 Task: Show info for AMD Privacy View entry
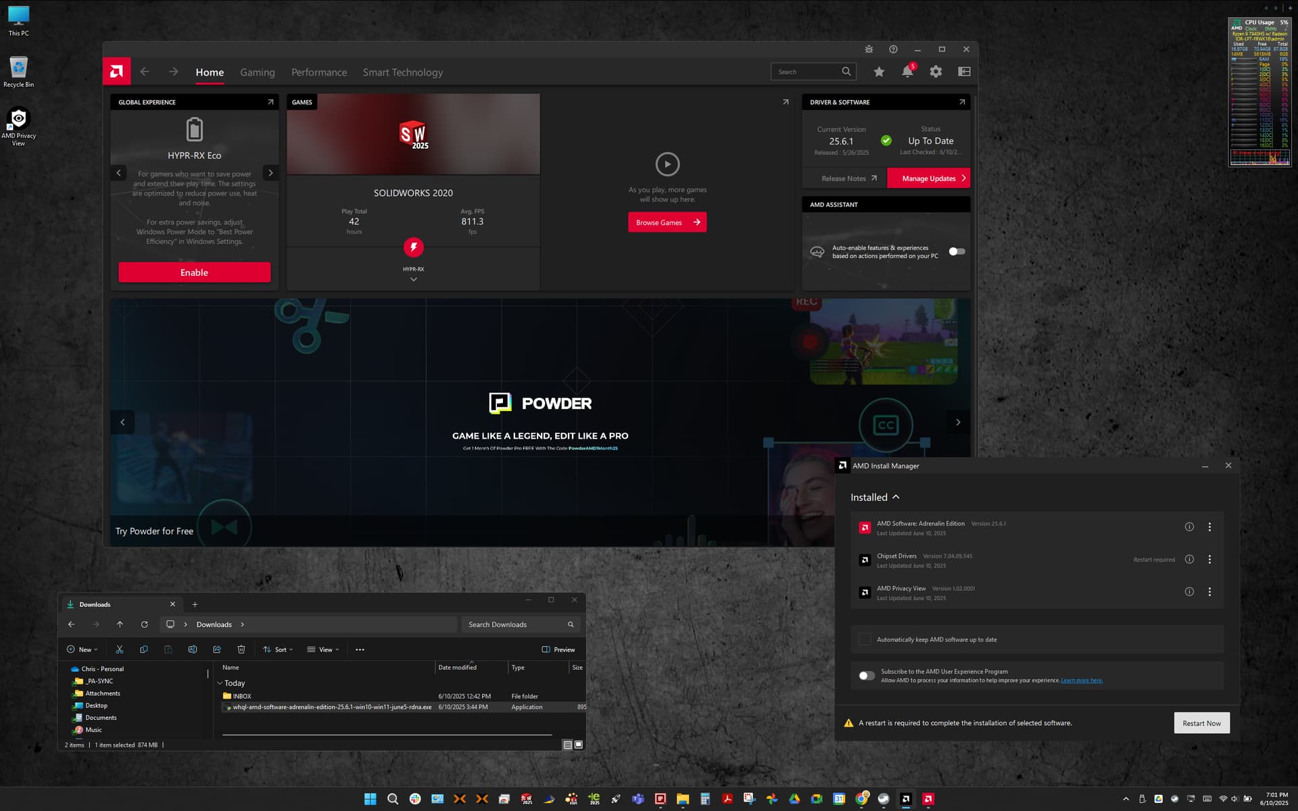tap(1189, 592)
